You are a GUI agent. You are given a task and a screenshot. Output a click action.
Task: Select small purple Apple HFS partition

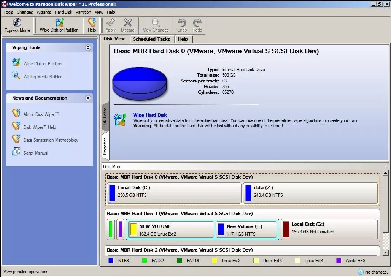click(120, 230)
